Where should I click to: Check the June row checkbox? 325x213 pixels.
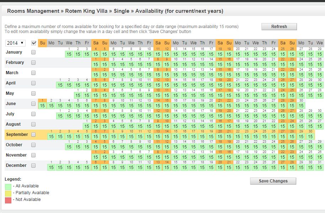33,104
